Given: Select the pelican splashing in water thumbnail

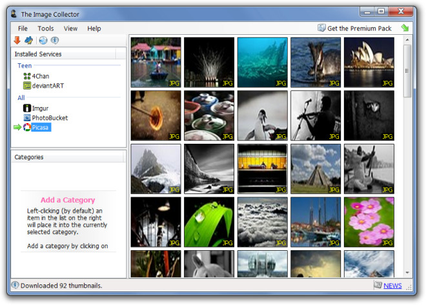Looking at the screenshot, I should click(316, 62).
